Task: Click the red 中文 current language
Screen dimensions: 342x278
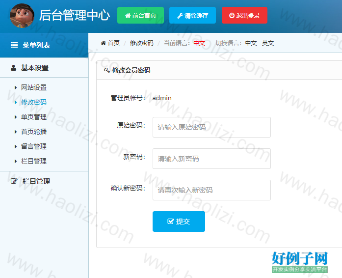Action: coord(199,43)
